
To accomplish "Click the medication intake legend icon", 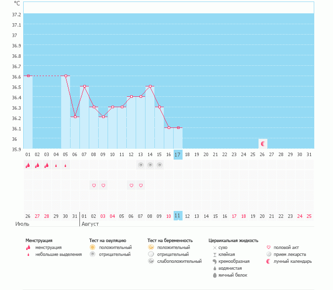I will pyautogui.click(x=269, y=254).
